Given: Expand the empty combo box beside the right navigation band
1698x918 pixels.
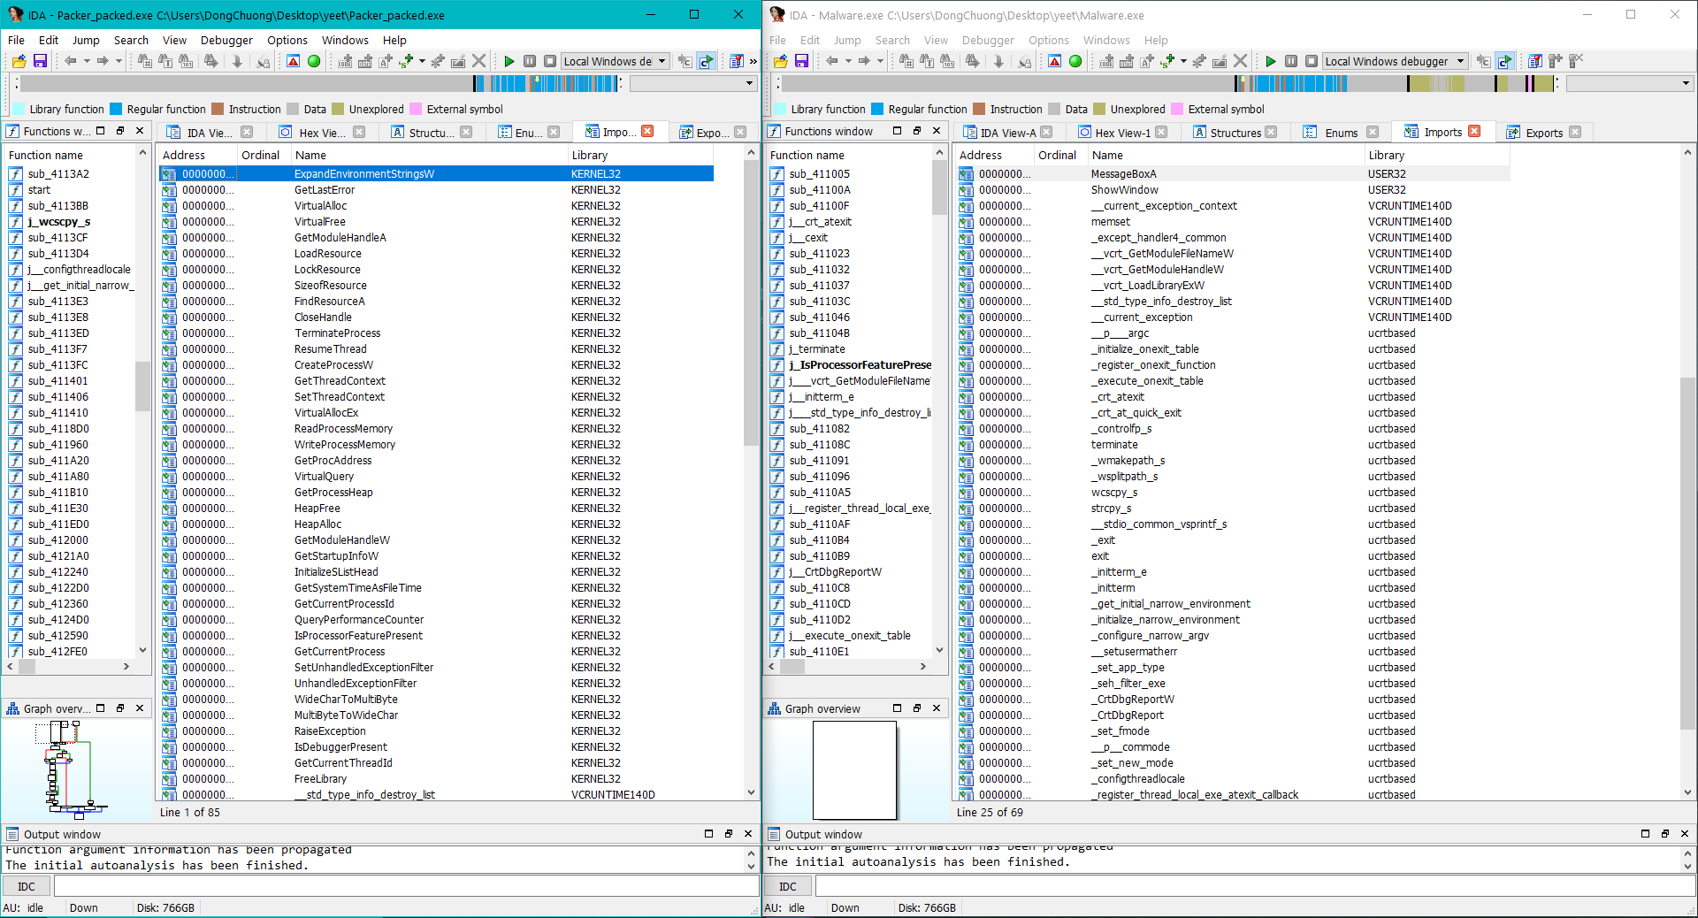Looking at the screenshot, I should click(x=1628, y=83).
